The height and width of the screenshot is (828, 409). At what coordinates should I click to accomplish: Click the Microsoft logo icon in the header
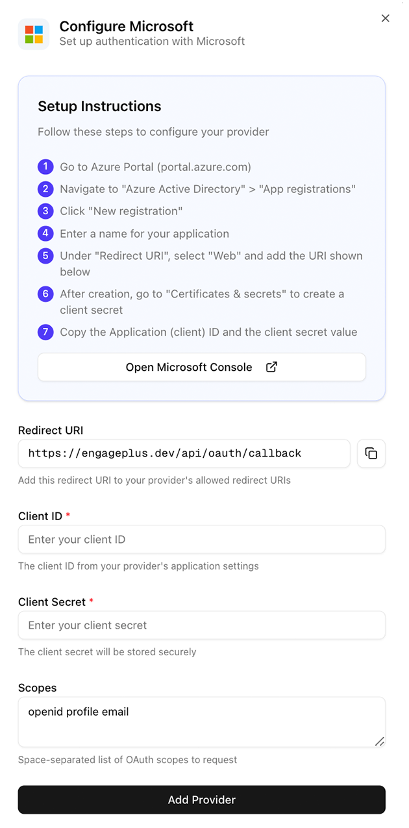pyautogui.click(x=33, y=34)
